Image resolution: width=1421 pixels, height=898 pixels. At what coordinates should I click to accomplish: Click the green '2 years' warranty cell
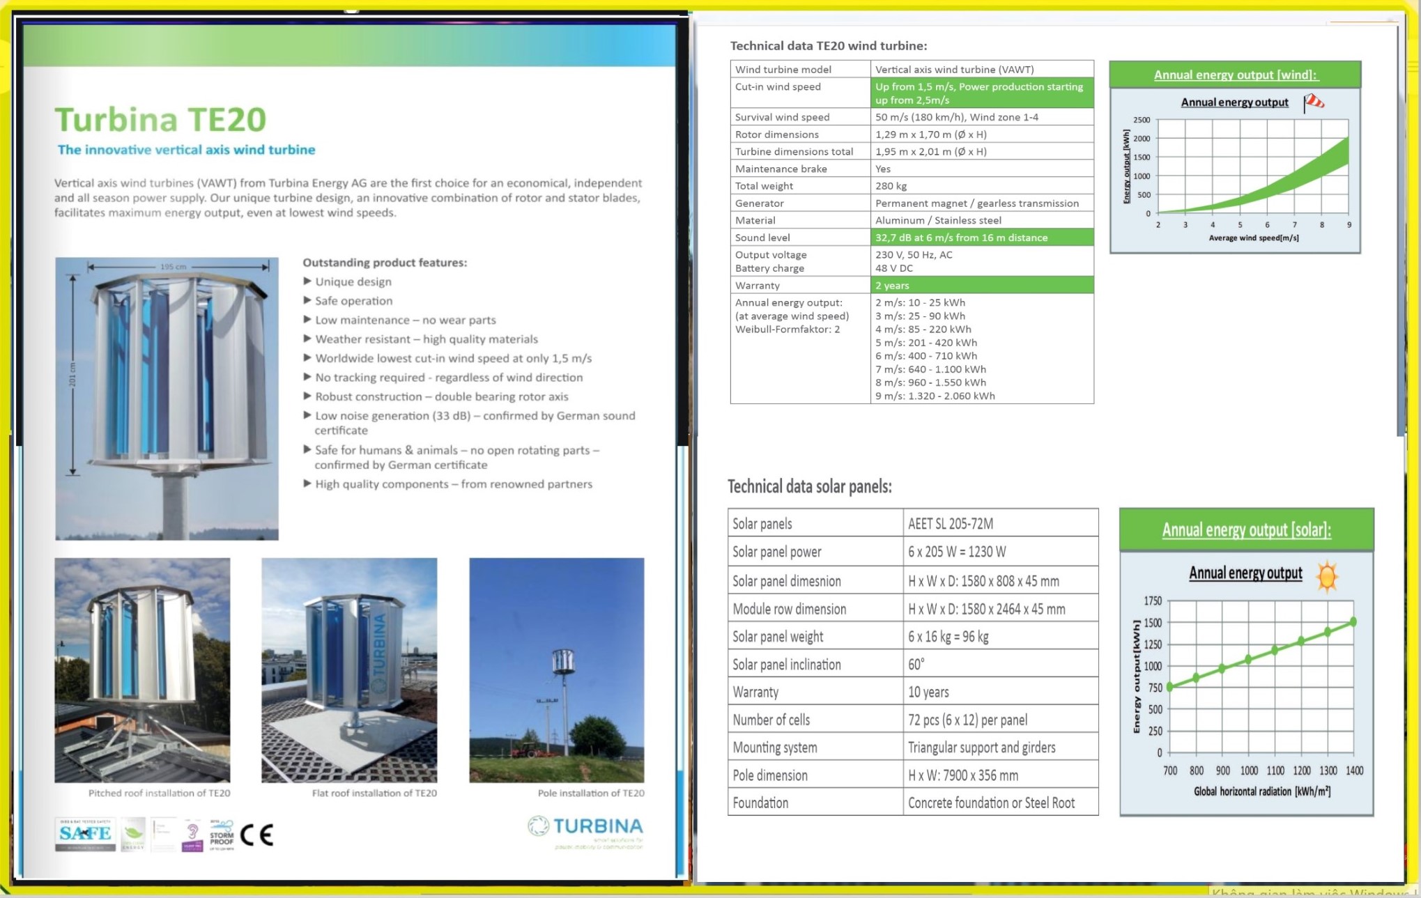[982, 285]
